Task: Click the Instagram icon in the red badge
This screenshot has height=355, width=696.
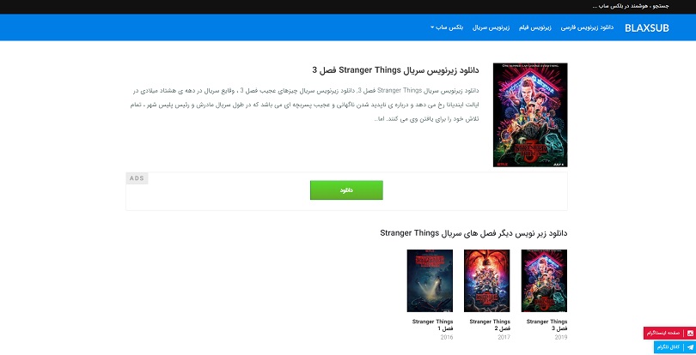Action: point(690,333)
